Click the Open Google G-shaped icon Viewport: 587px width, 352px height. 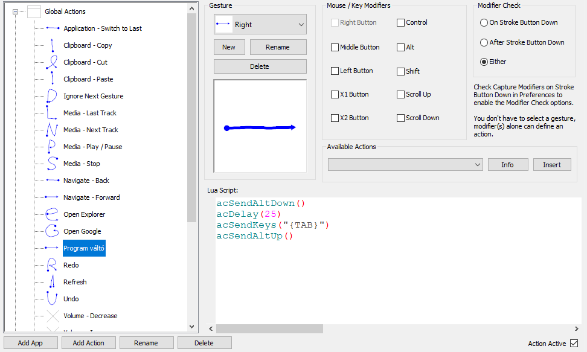pyautogui.click(x=53, y=231)
